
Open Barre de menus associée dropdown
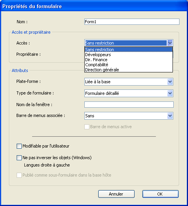[170, 116]
